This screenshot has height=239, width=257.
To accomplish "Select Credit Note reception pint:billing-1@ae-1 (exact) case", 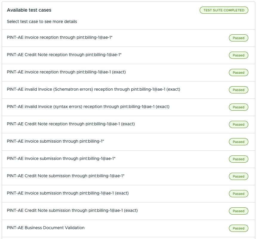I will pyautogui.click(x=128, y=124).
